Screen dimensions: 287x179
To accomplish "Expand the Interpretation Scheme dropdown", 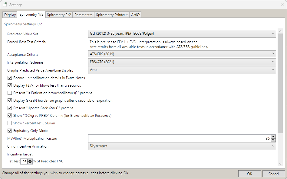I will click(x=182, y=62).
